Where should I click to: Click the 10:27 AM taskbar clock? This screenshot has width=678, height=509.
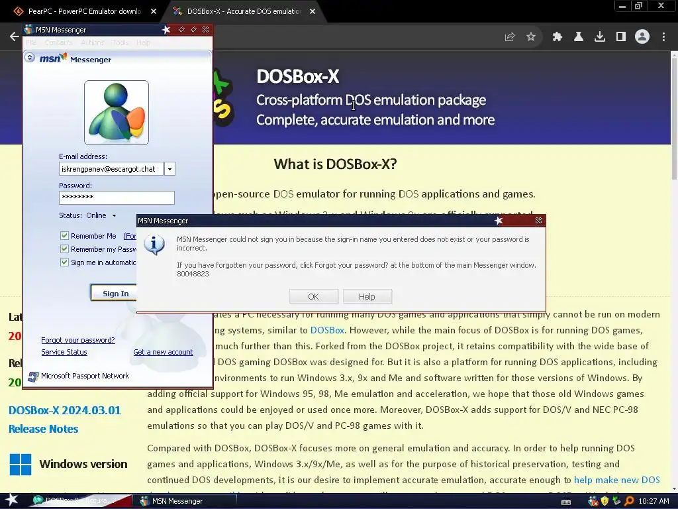click(654, 501)
